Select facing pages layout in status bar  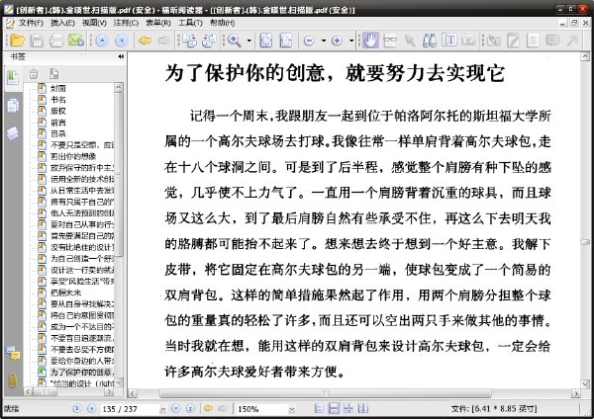348,408
